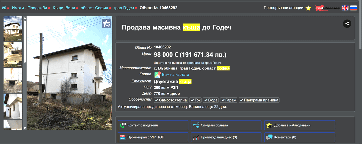Switch language to English flag
Viewport: 362px width, 144px height.
[345, 8]
